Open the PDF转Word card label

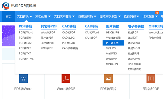pyautogui.click(x=23, y=89)
